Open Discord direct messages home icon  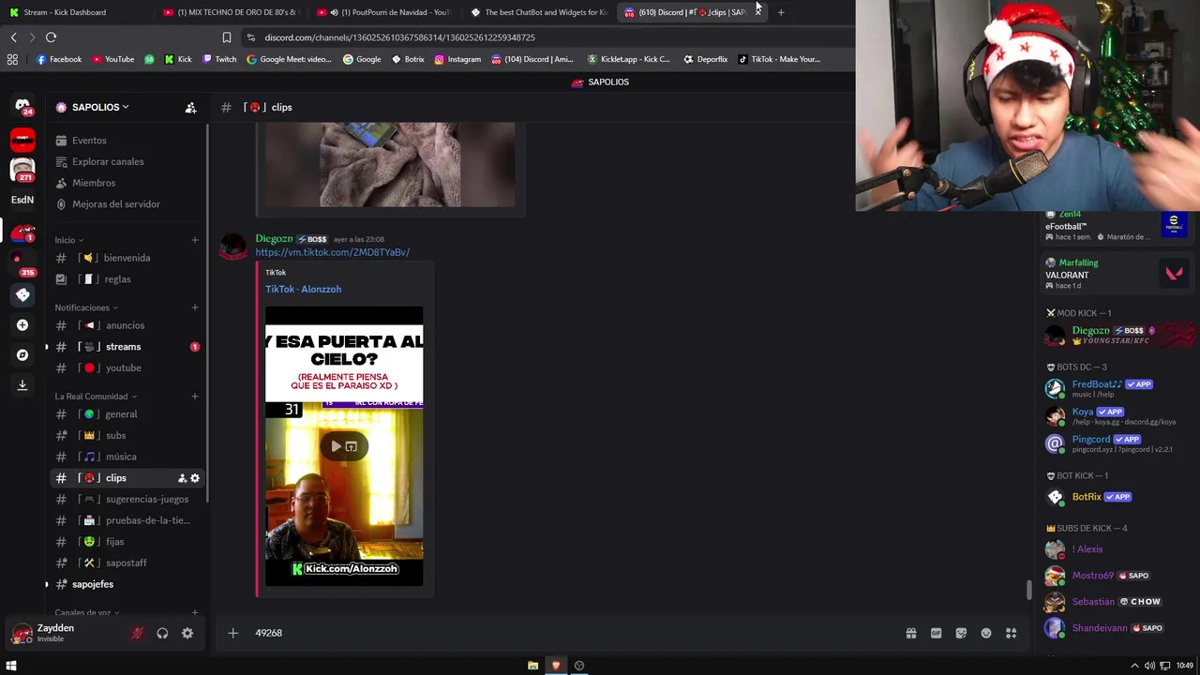click(x=22, y=107)
